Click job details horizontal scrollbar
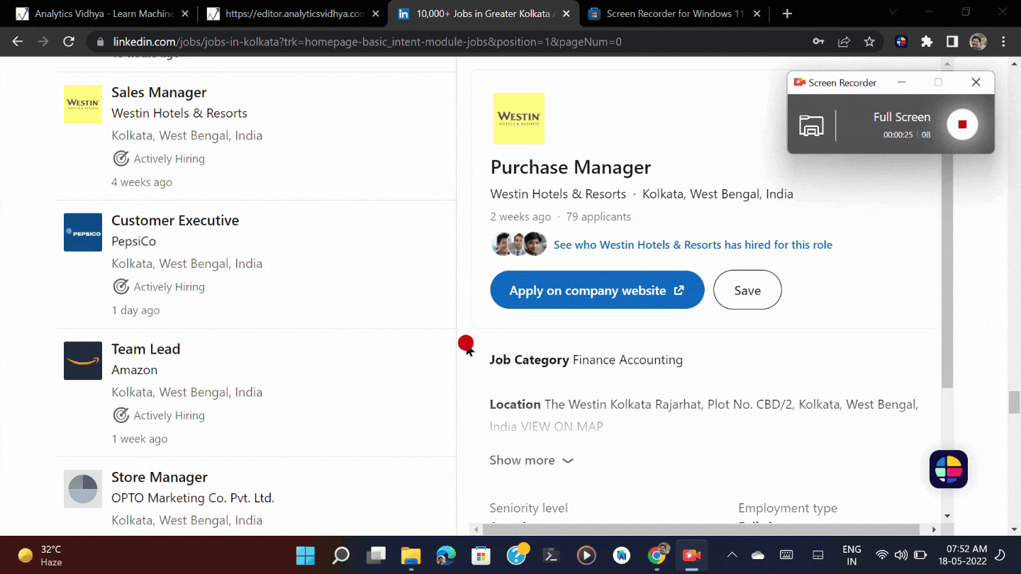This screenshot has height=574, width=1021. (x=701, y=529)
